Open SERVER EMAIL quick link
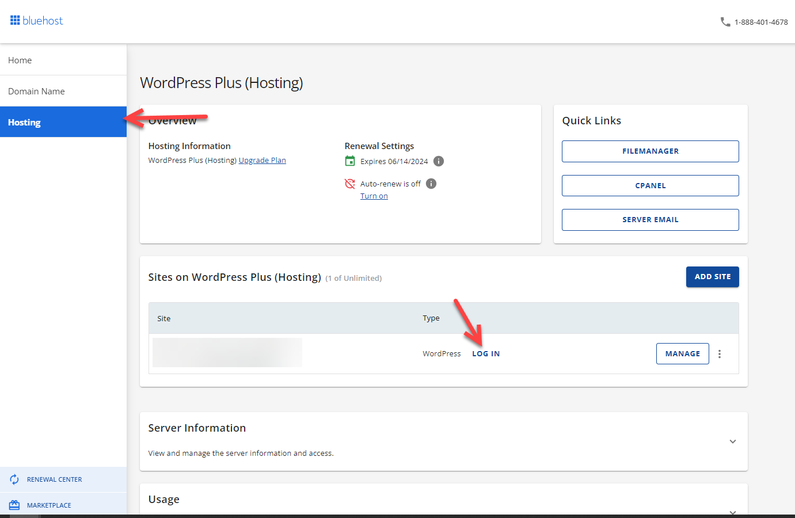This screenshot has height=518, width=795. (651, 220)
